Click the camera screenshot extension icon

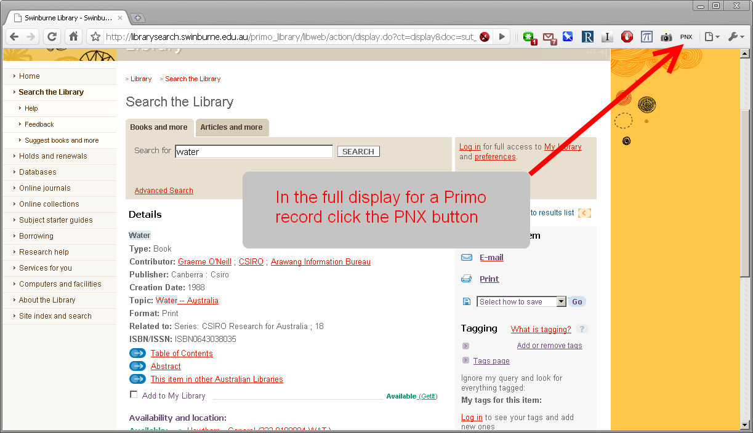tap(666, 37)
